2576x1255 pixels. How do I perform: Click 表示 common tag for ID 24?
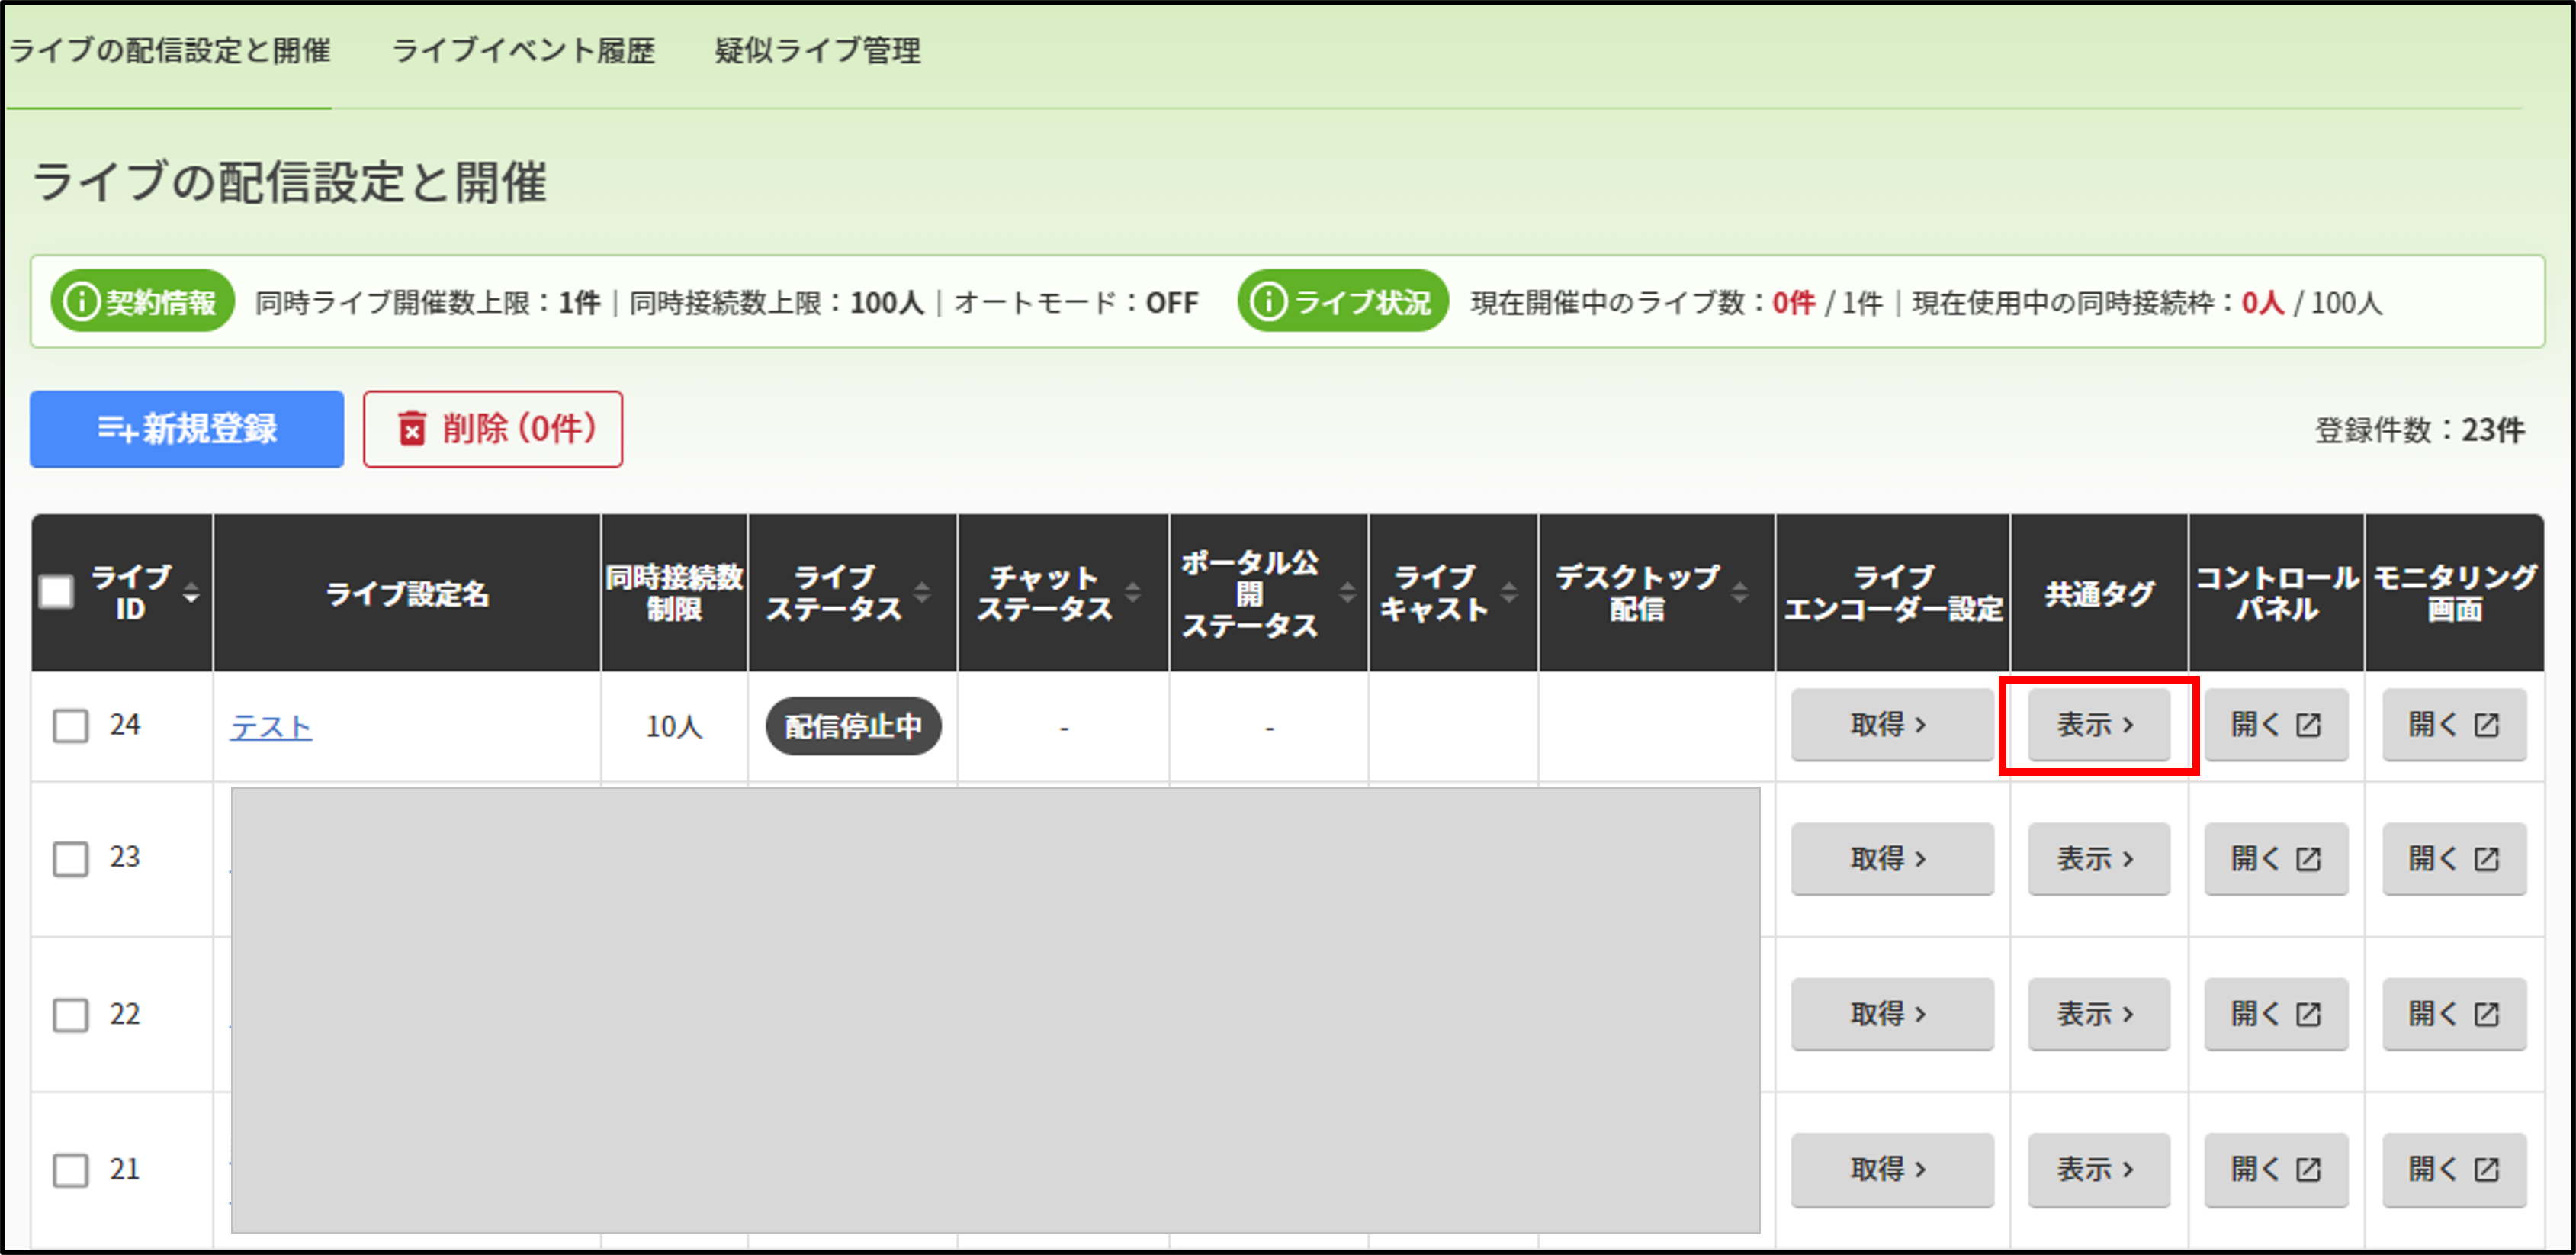2098,726
